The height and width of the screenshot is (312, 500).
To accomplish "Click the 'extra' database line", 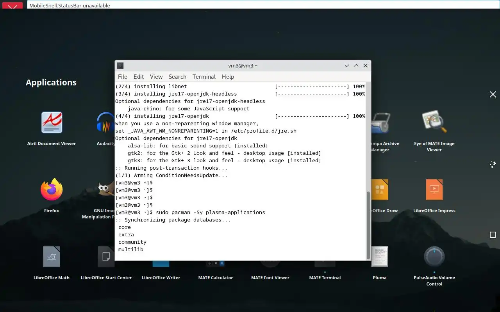I will (126, 235).
